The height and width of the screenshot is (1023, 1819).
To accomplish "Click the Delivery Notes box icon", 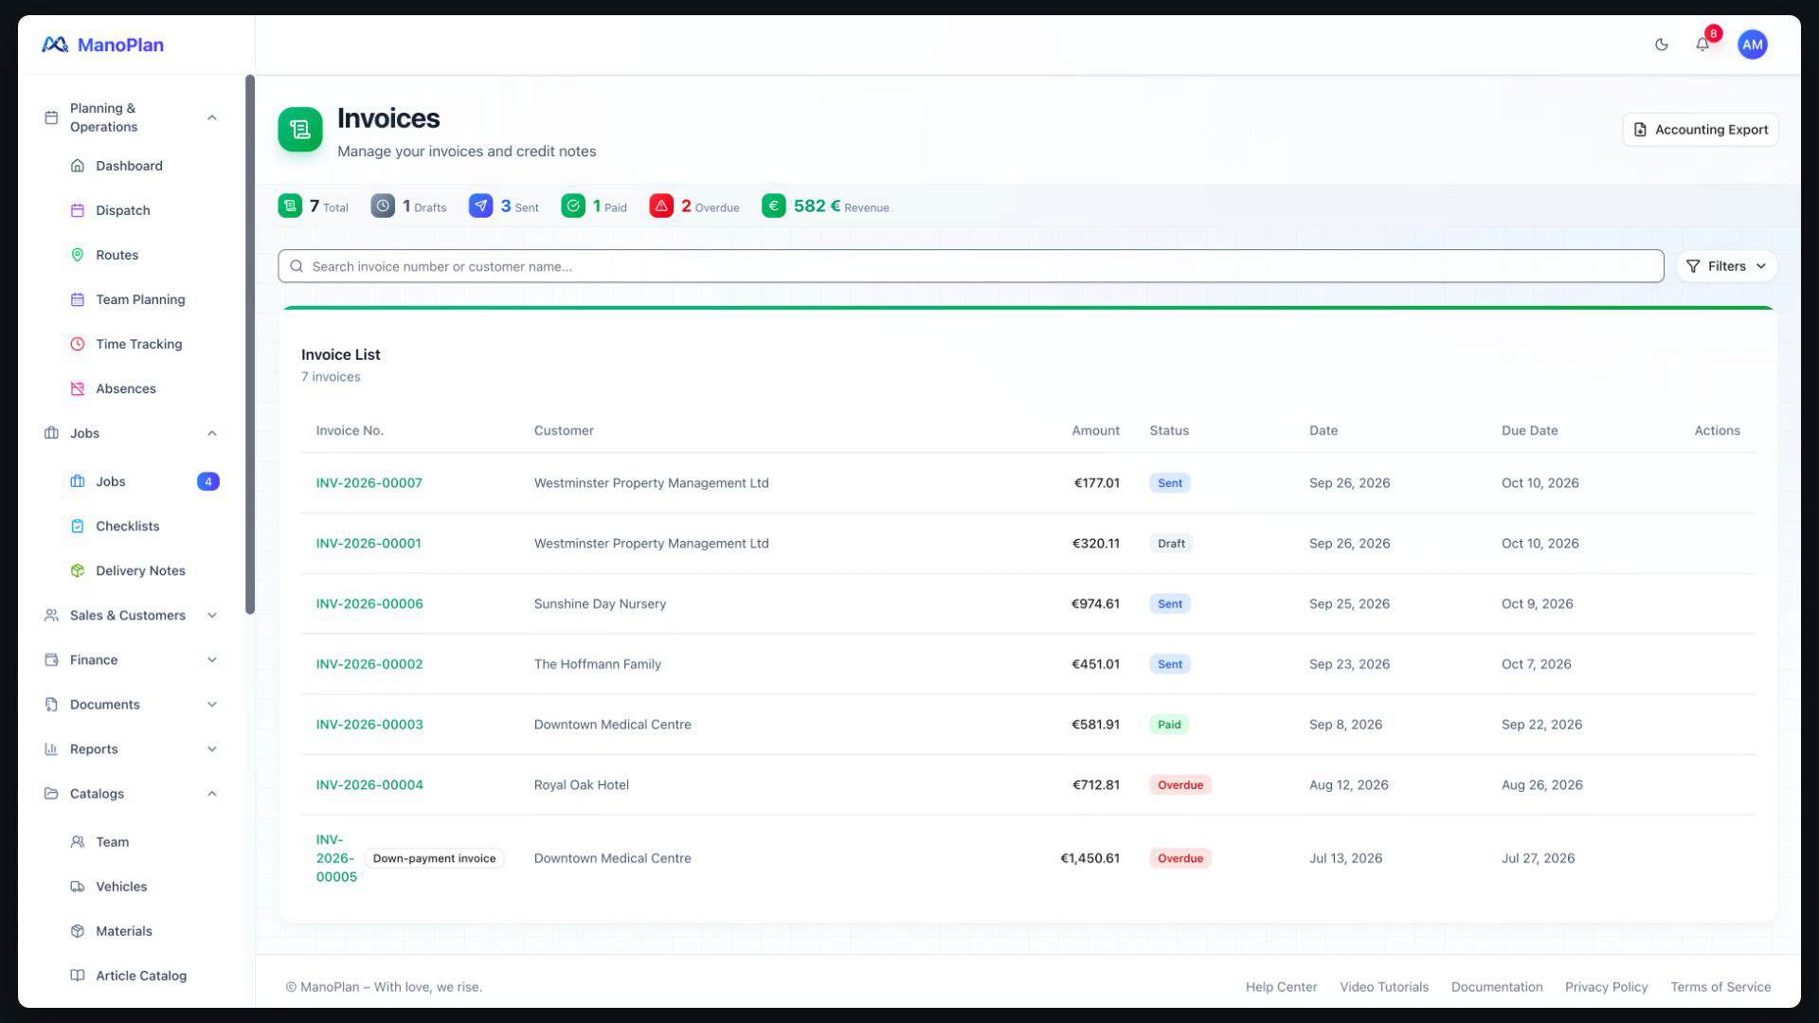I will [x=78, y=570].
